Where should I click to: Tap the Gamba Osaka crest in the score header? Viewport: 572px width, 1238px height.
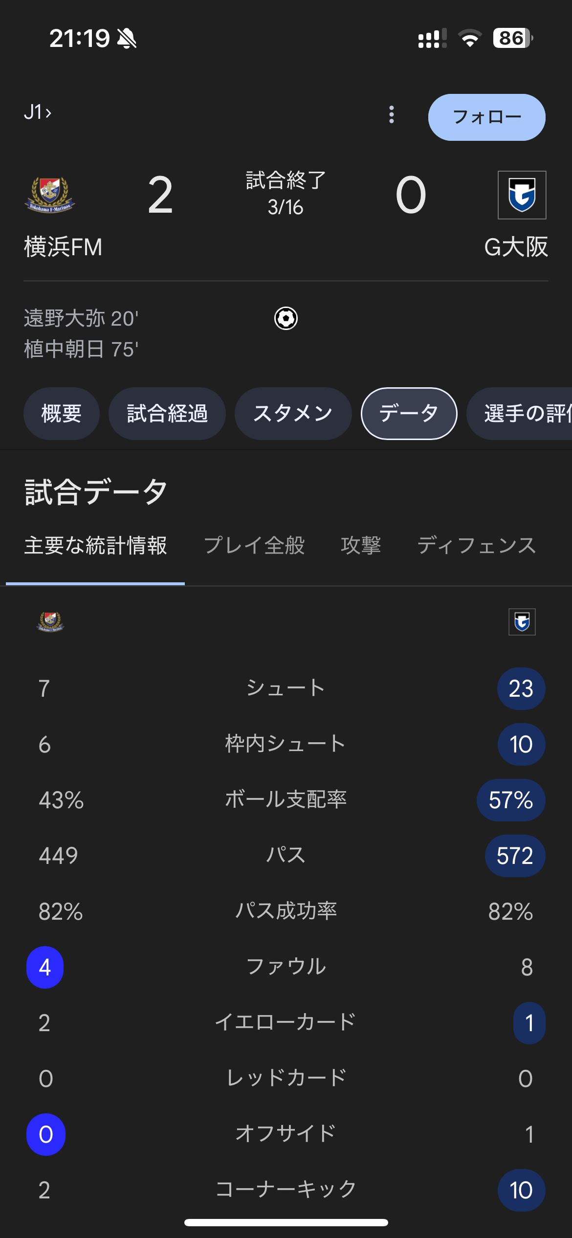[x=522, y=195]
